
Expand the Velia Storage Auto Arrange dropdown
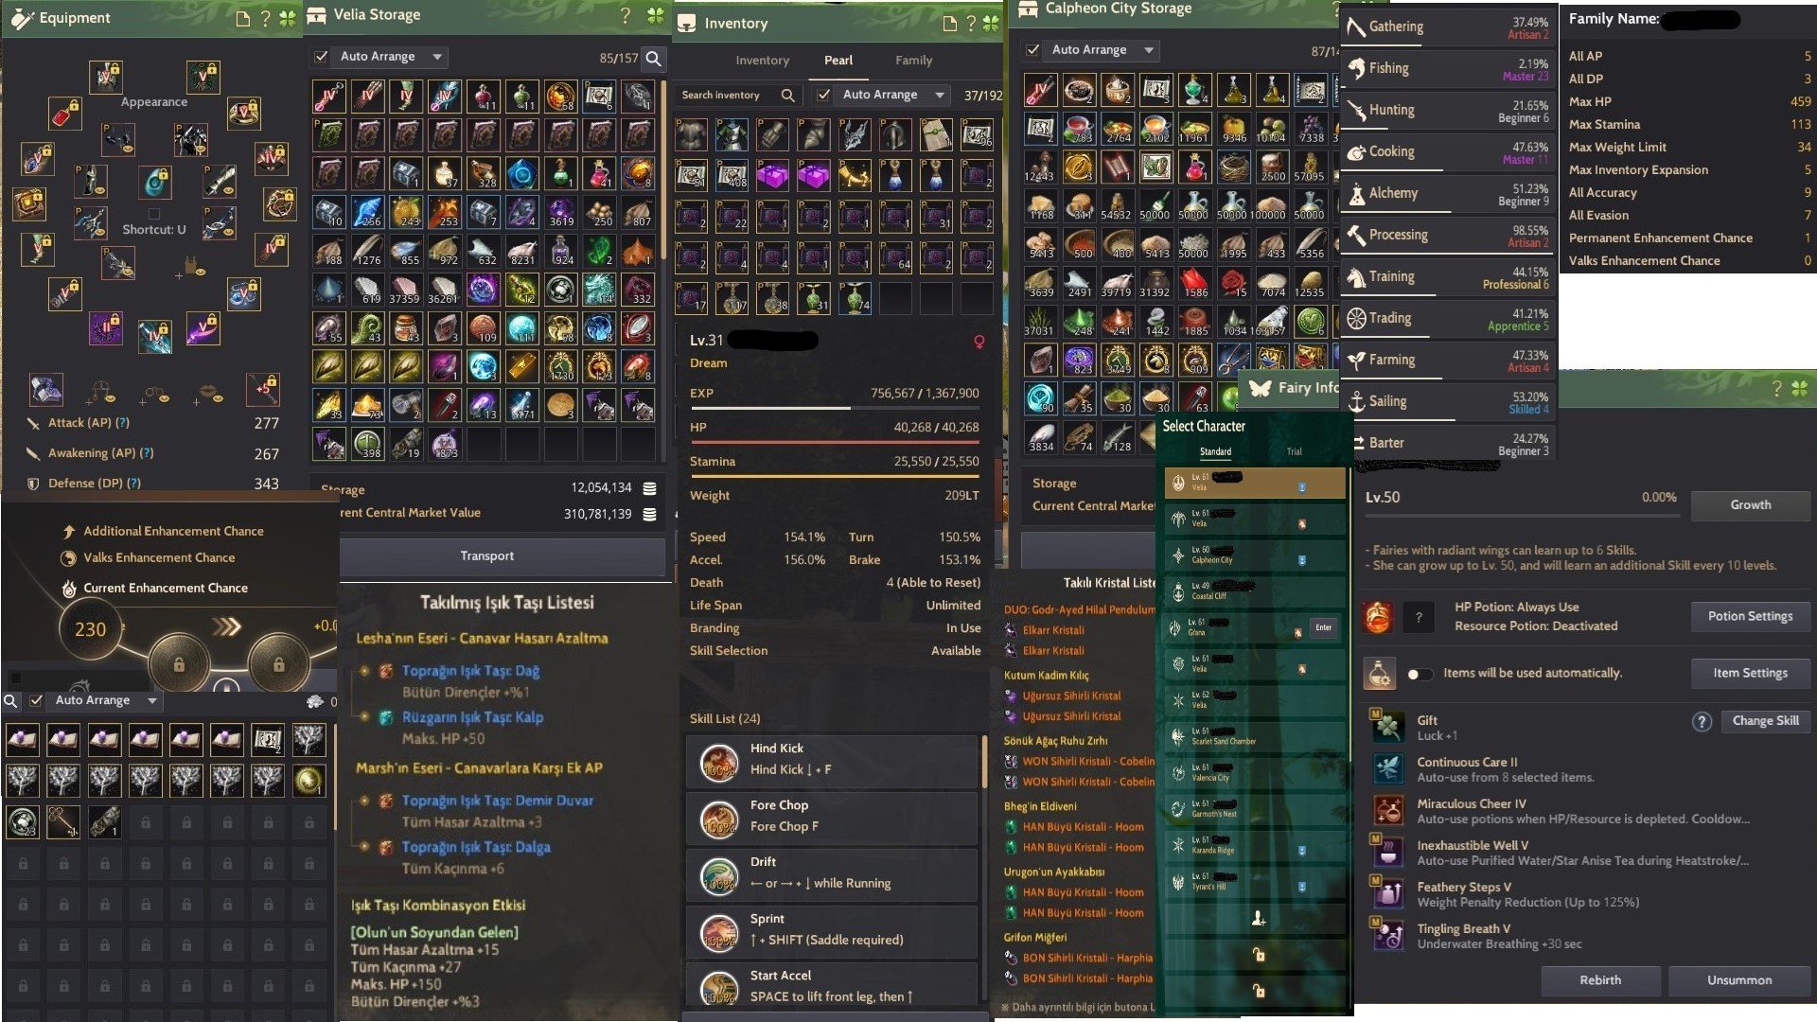tap(437, 57)
